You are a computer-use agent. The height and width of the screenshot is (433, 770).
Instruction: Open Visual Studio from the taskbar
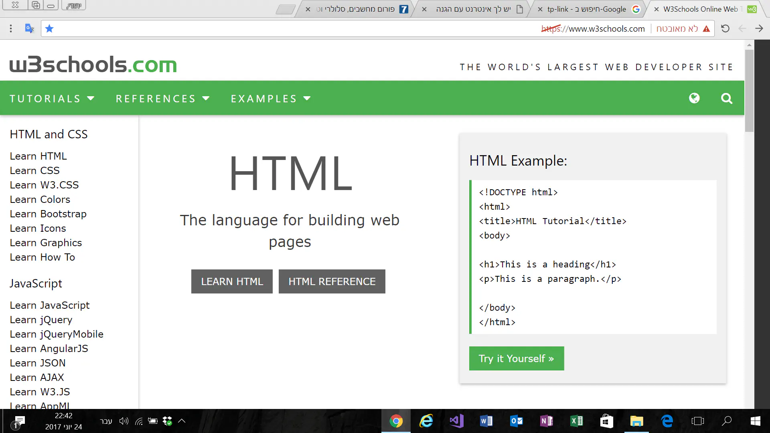[x=456, y=421]
